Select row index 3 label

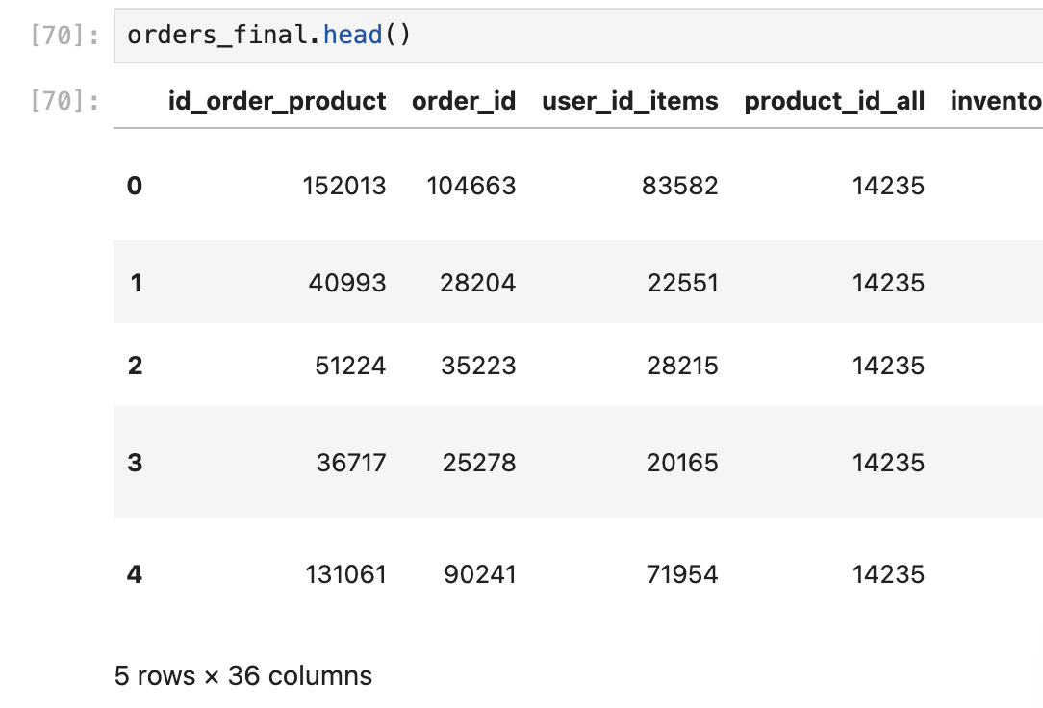pyautogui.click(x=135, y=463)
